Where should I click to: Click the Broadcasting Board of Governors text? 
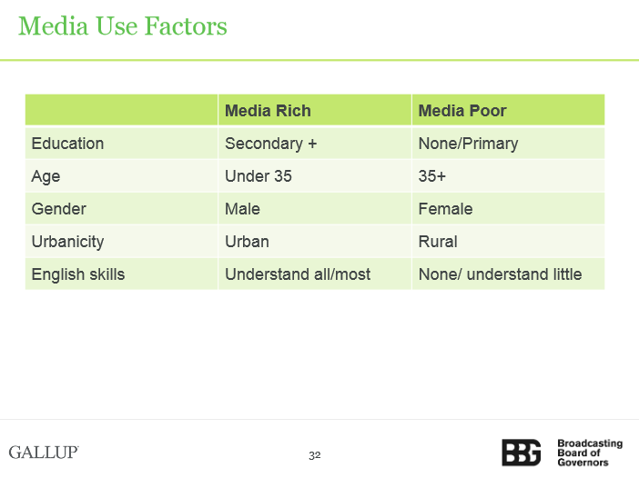tap(590, 453)
